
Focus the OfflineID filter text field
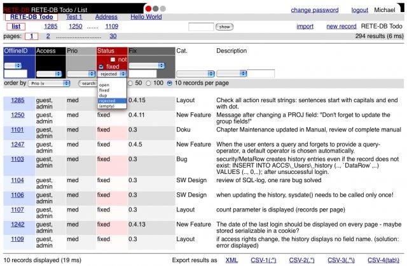tap(15, 74)
